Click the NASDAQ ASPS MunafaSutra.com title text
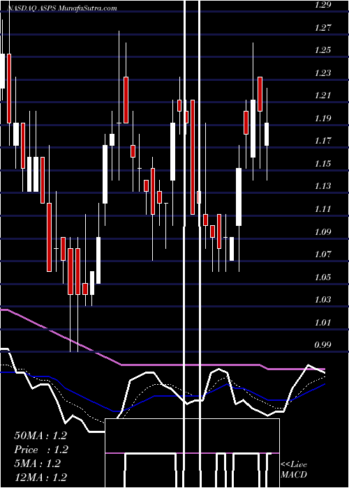Viewport: 349px width, 488px height. [61, 8]
